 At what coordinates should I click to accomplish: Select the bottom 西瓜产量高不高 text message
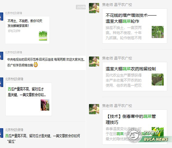click(43, 139)
